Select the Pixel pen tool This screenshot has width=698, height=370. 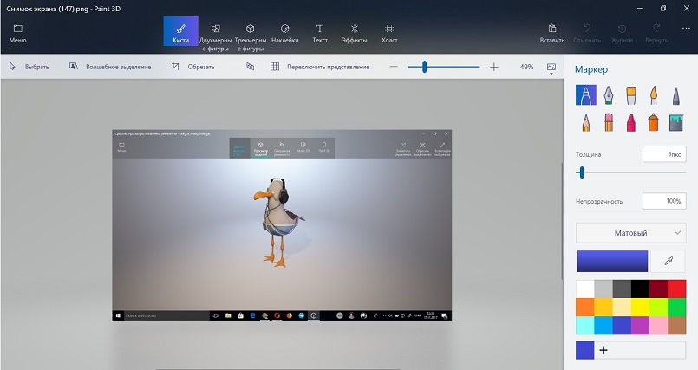675,94
